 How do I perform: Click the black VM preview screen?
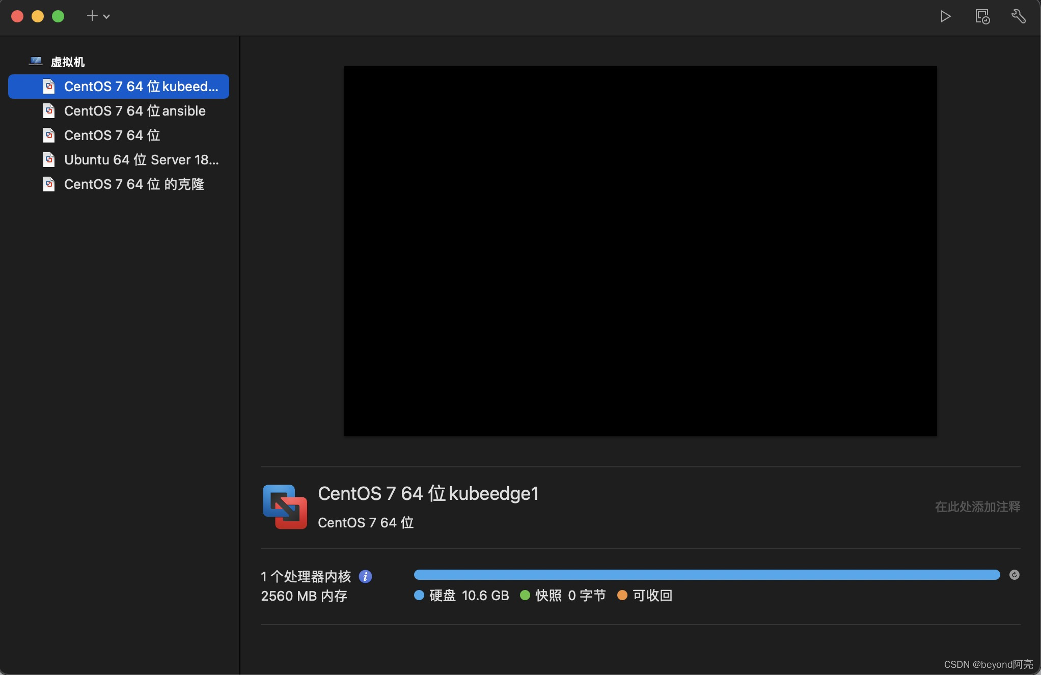[640, 250]
